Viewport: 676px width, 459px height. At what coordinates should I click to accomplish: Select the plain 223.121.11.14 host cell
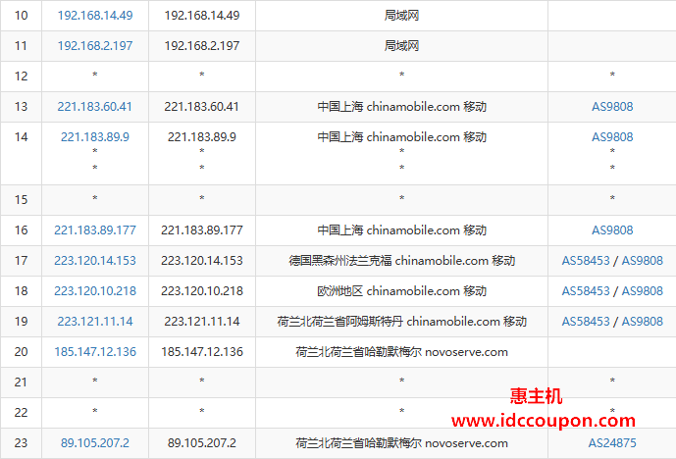pos(202,322)
